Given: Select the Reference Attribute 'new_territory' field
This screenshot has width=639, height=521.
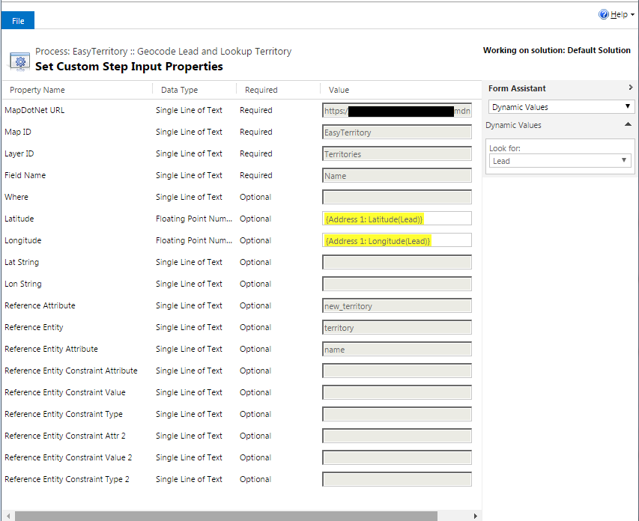Looking at the screenshot, I should point(397,305).
